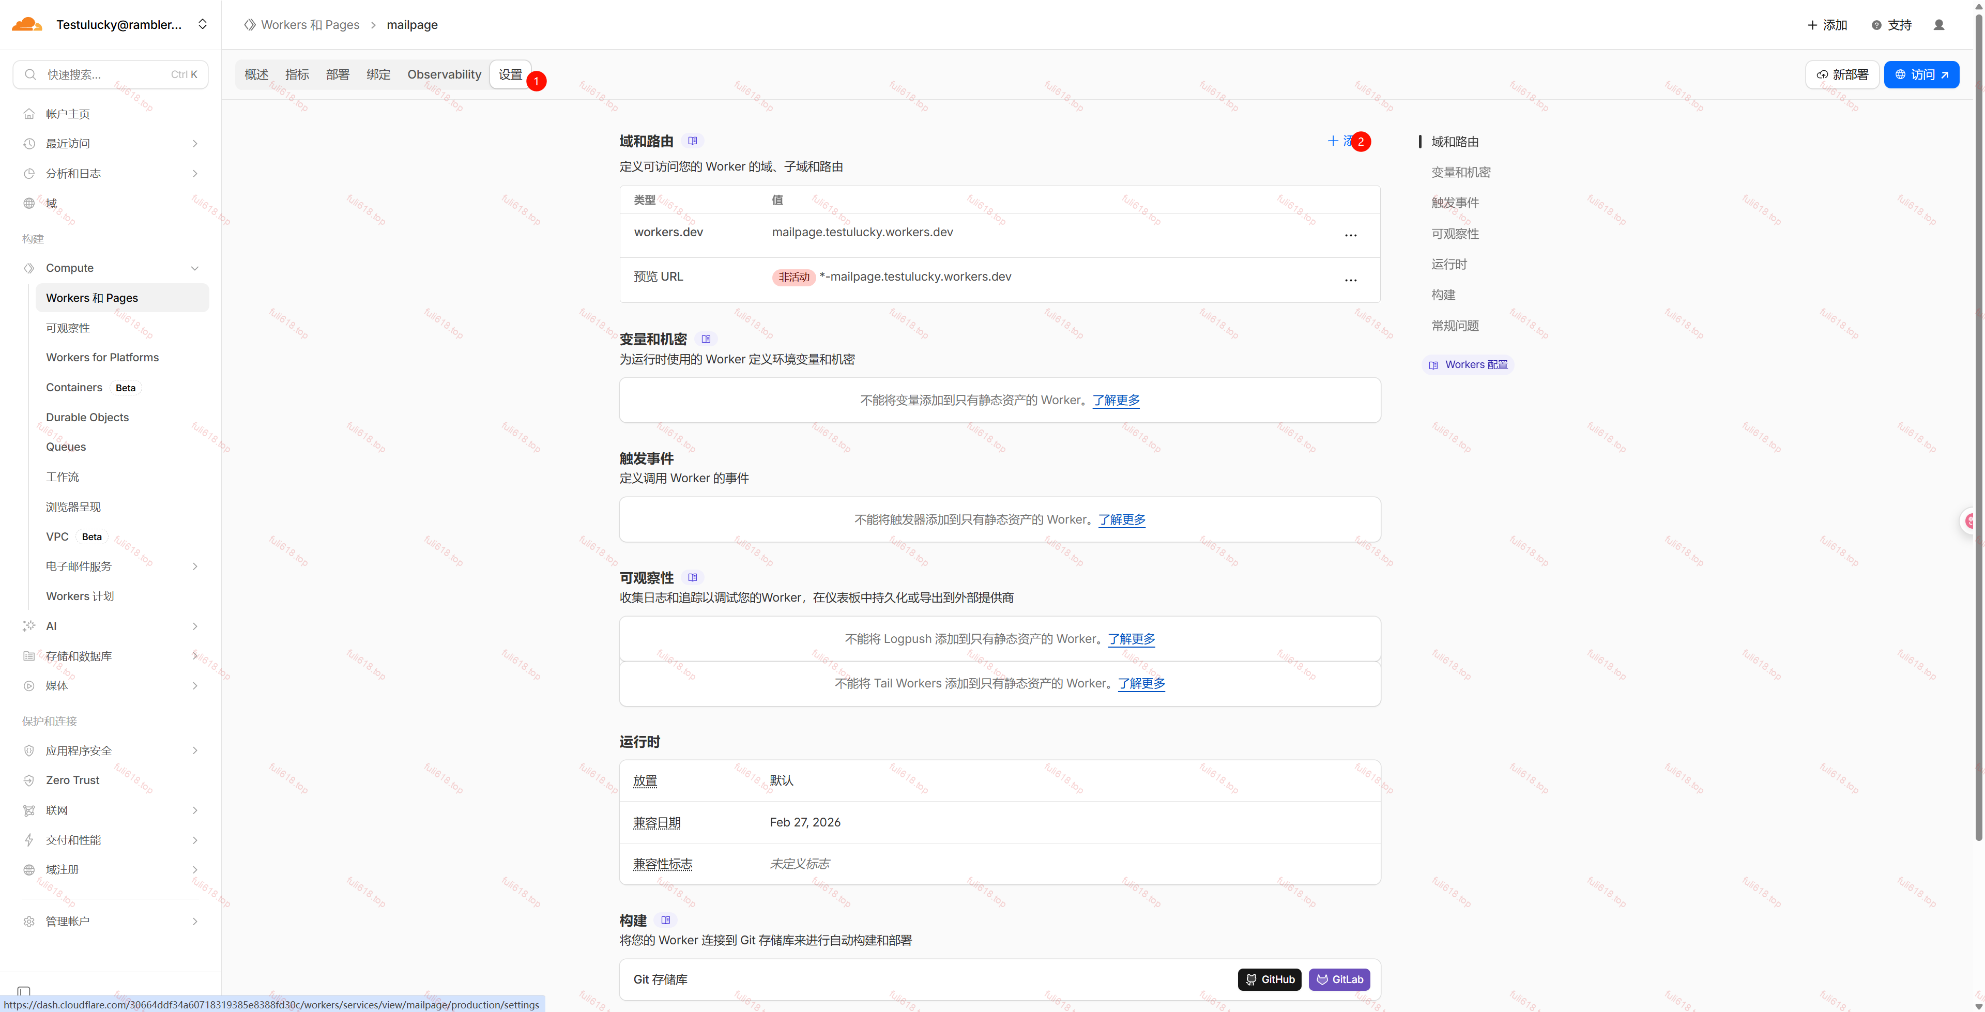Click the 联网 network icon

pos(29,810)
